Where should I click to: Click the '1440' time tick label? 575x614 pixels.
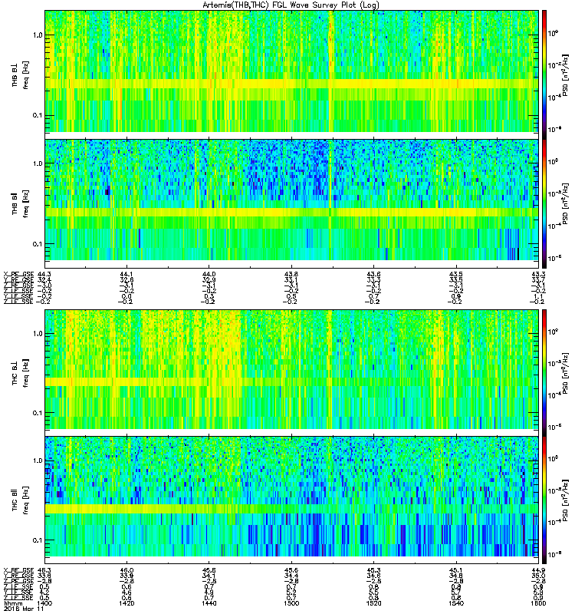point(209,603)
